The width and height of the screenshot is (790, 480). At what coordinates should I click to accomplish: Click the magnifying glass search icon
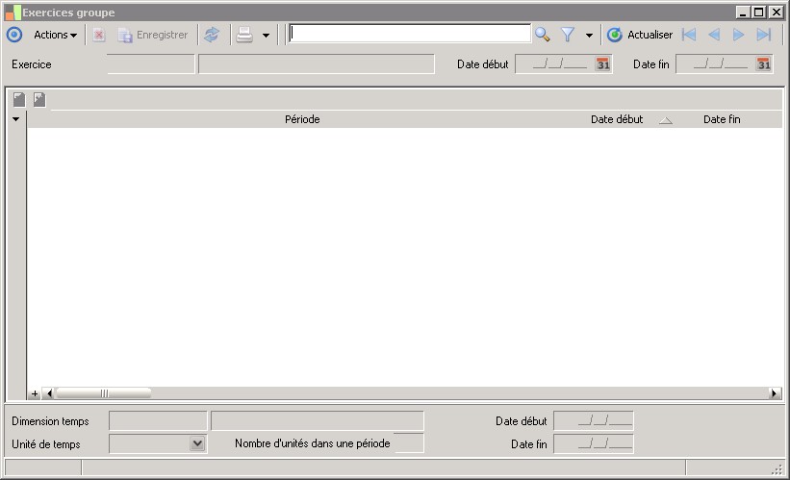tap(542, 35)
